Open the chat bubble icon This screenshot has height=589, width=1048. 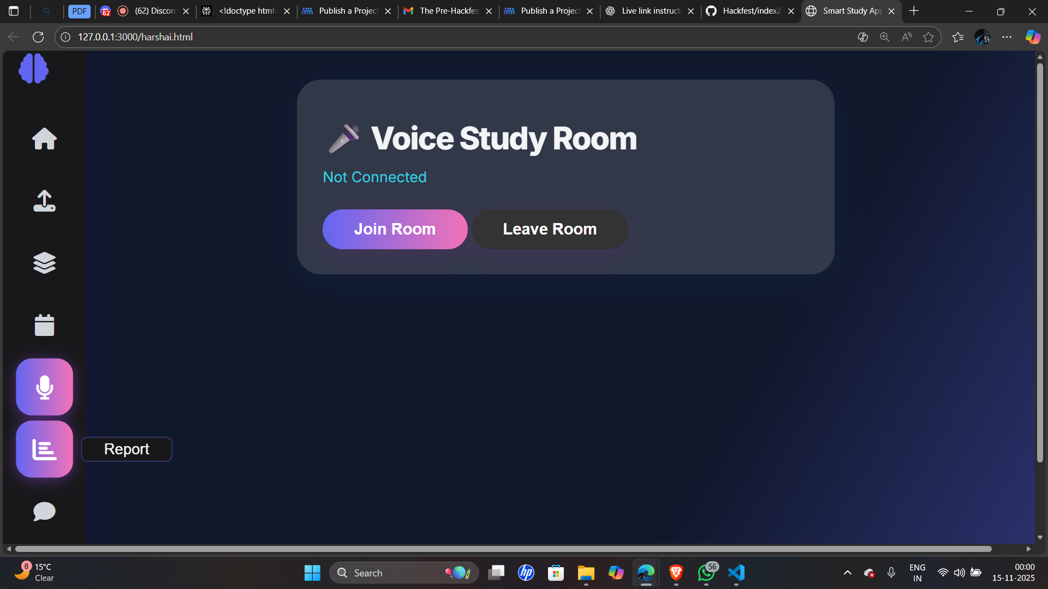pyautogui.click(x=44, y=511)
